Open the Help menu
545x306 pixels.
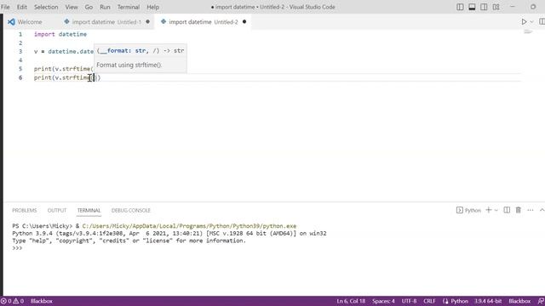pos(152,7)
